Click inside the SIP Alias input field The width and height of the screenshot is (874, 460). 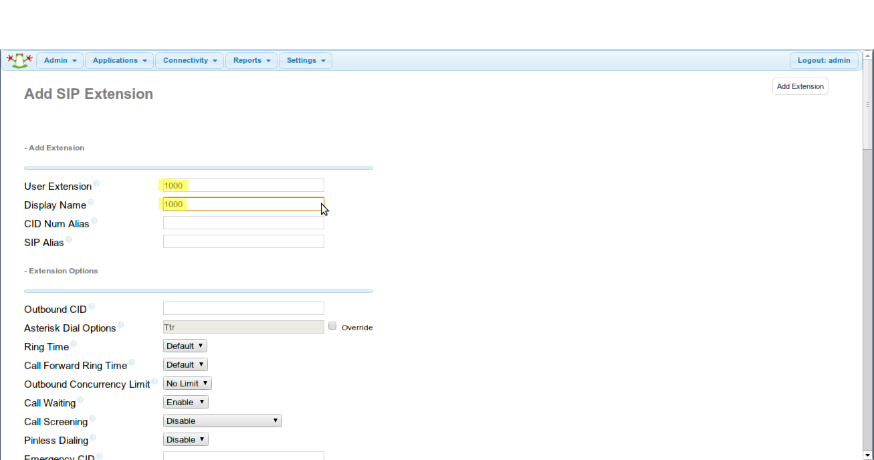point(243,241)
